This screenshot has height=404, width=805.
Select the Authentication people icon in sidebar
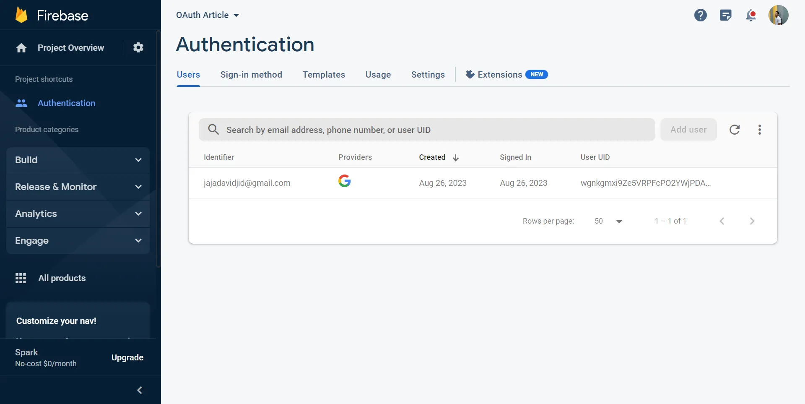(21, 103)
